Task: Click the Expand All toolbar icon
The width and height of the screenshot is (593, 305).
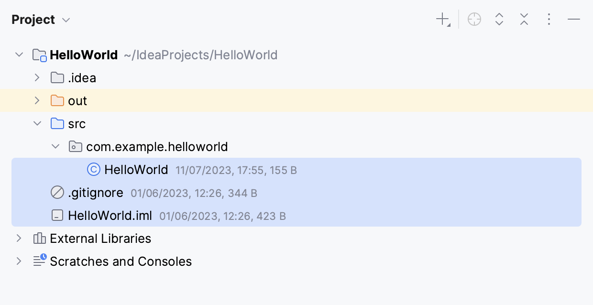Action: (x=499, y=19)
